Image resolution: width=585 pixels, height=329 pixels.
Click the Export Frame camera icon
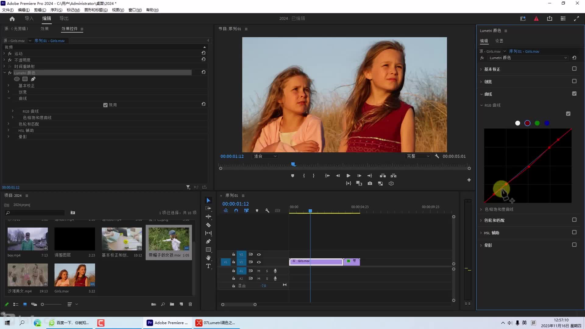coord(370,183)
